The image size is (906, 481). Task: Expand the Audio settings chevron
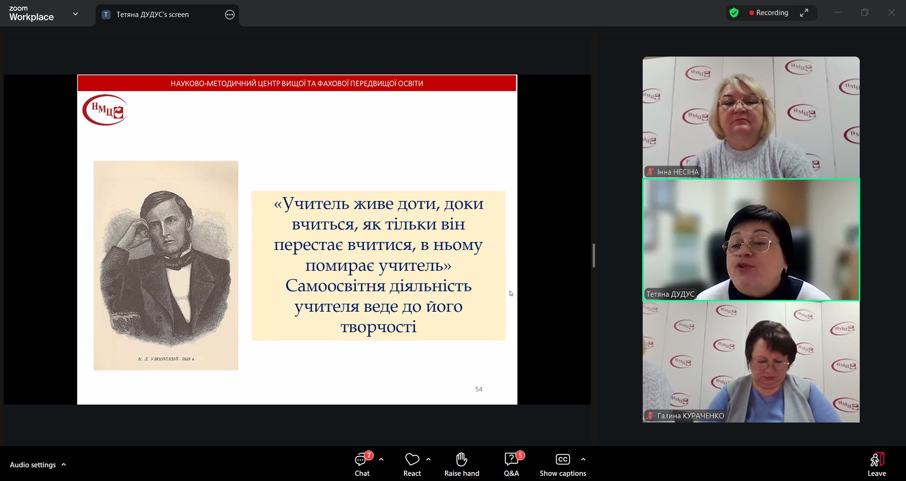tap(64, 464)
